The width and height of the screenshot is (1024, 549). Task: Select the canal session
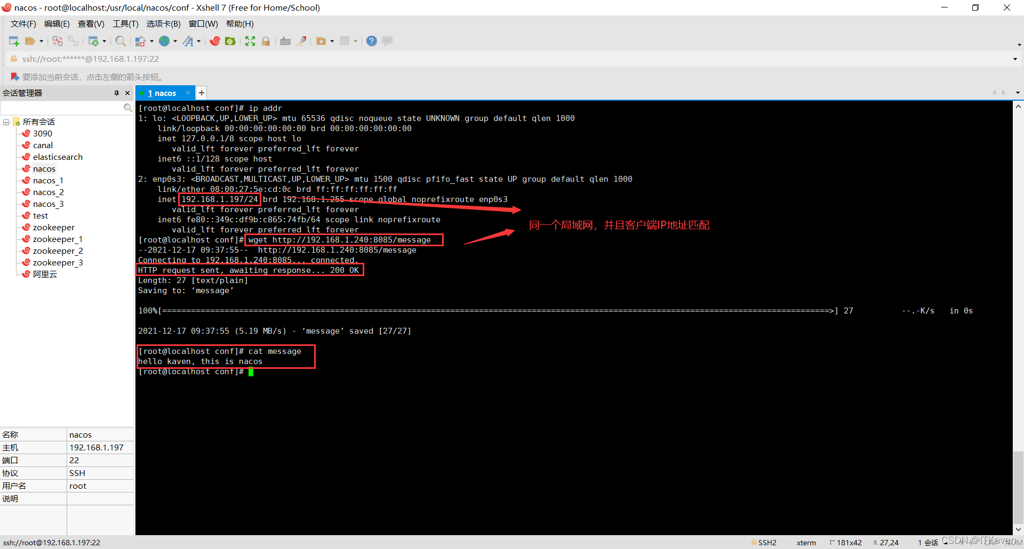(x=43, y=146)
